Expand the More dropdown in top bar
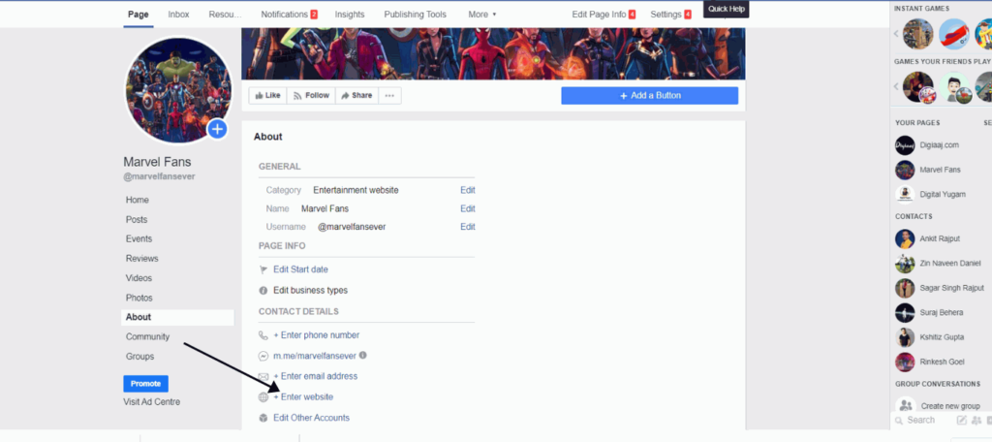 point(482,14)
